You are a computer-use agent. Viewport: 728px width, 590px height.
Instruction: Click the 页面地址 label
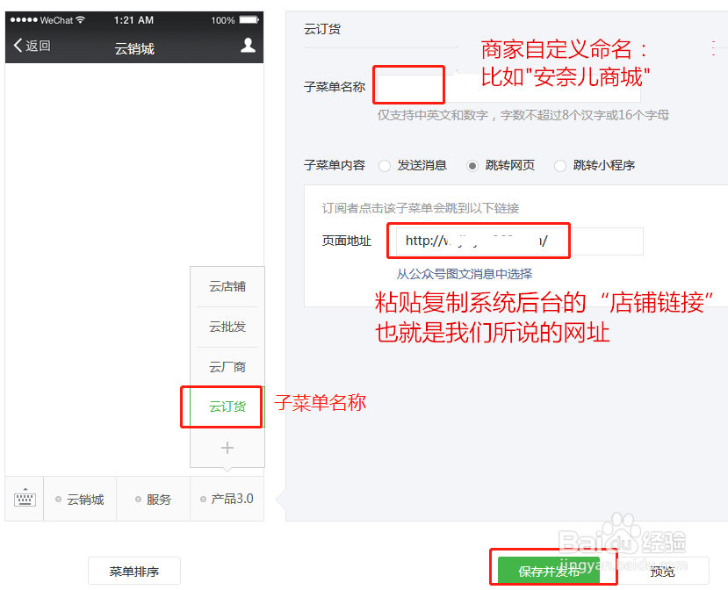[x=346, y=241]
